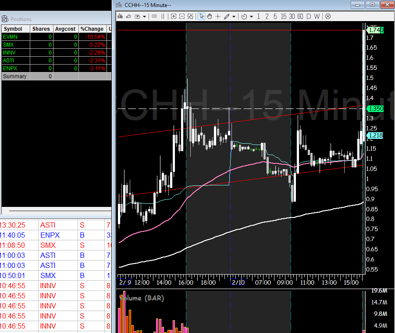Image resolution: width=395 pixels, height=333 pixels.
Task: Activate the hand pan tool
Action: pos(210,16)
